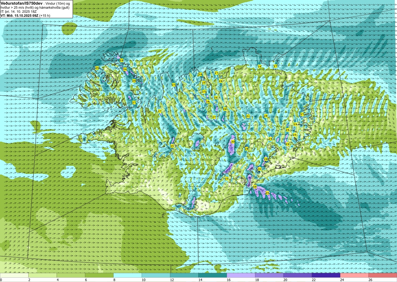Select the 16–18 m/s lavender legend swatch
Screen dimensions: 397x282
[241, 275]
